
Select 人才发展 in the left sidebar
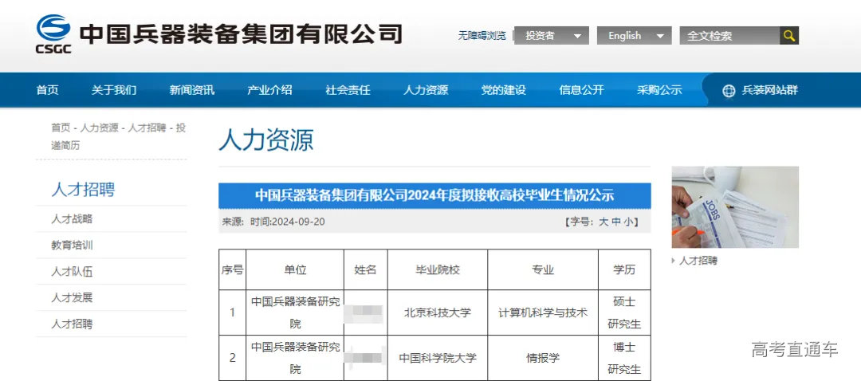72,298
